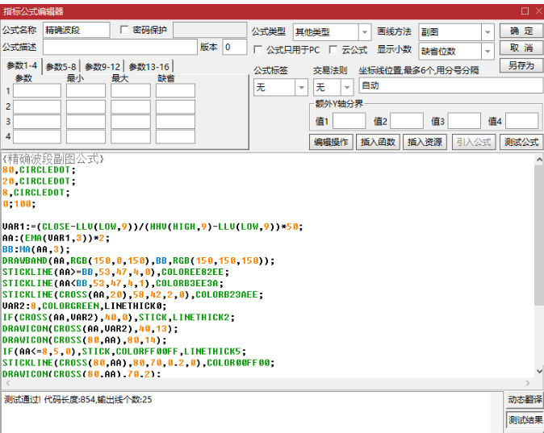Click the horizontal scroll right arrow
The height and width of the screenshot is (433, 544).
click(528, 383)
